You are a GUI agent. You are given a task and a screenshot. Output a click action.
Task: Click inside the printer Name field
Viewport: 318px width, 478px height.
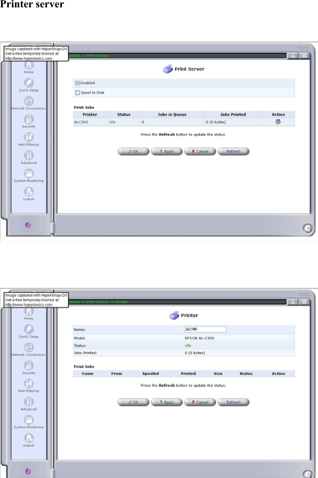[x=205, y=330]
